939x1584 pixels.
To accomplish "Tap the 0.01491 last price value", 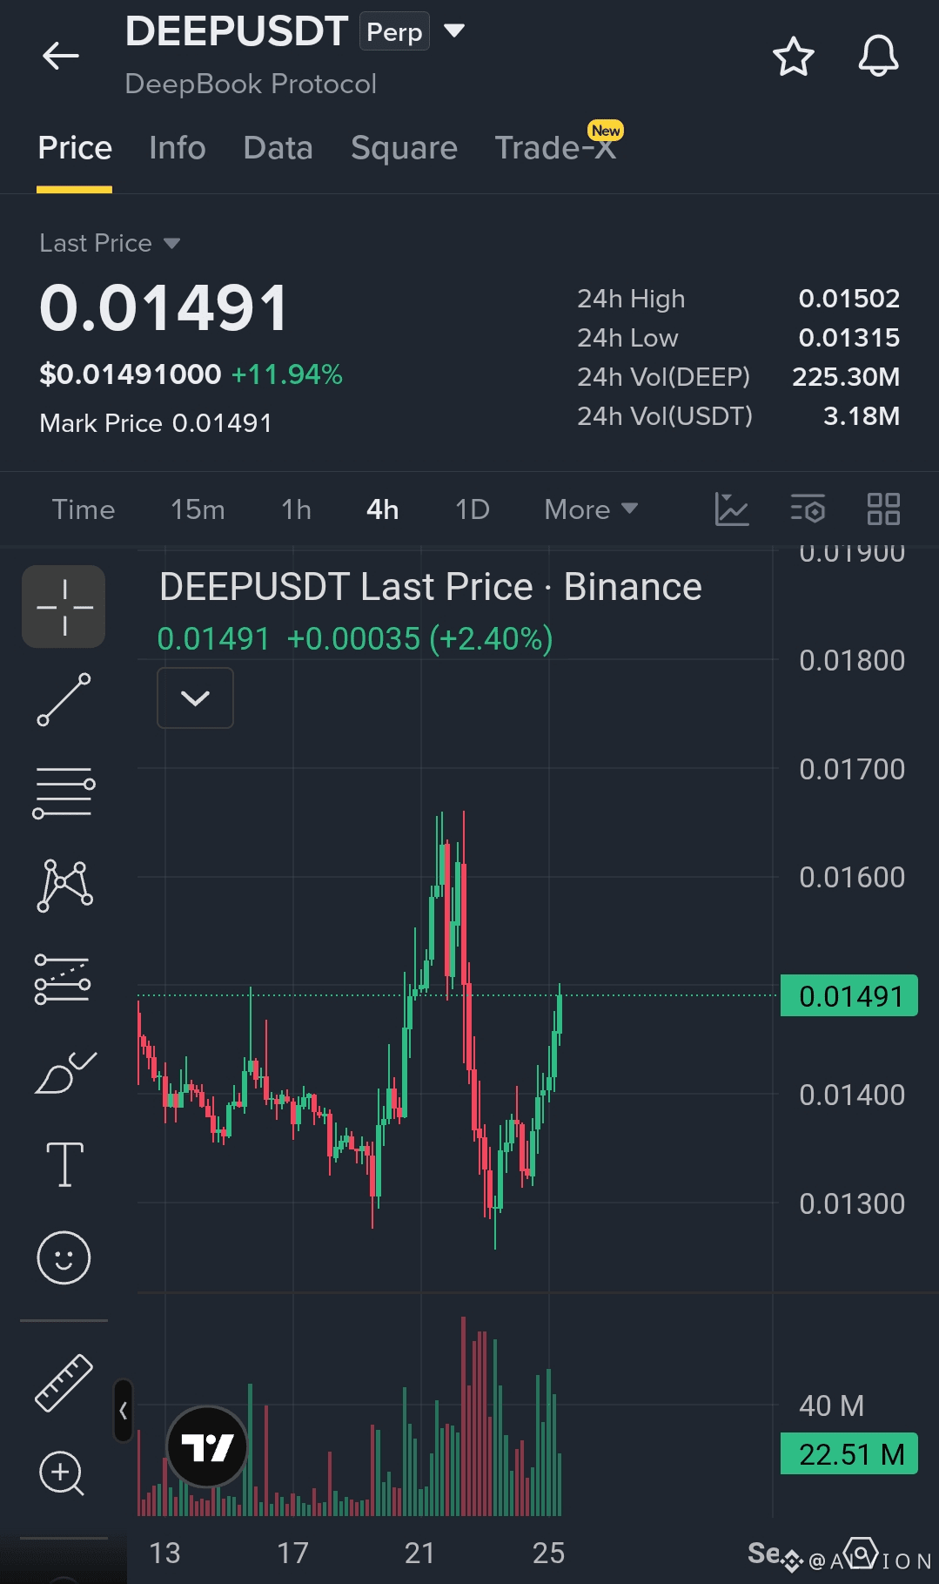I will click(x=164, y=308).
